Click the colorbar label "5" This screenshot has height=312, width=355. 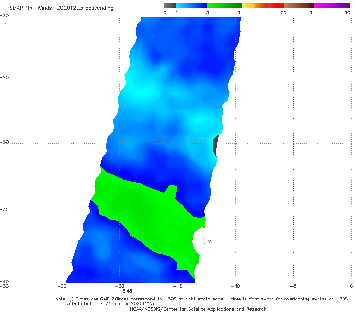[177, 12]
